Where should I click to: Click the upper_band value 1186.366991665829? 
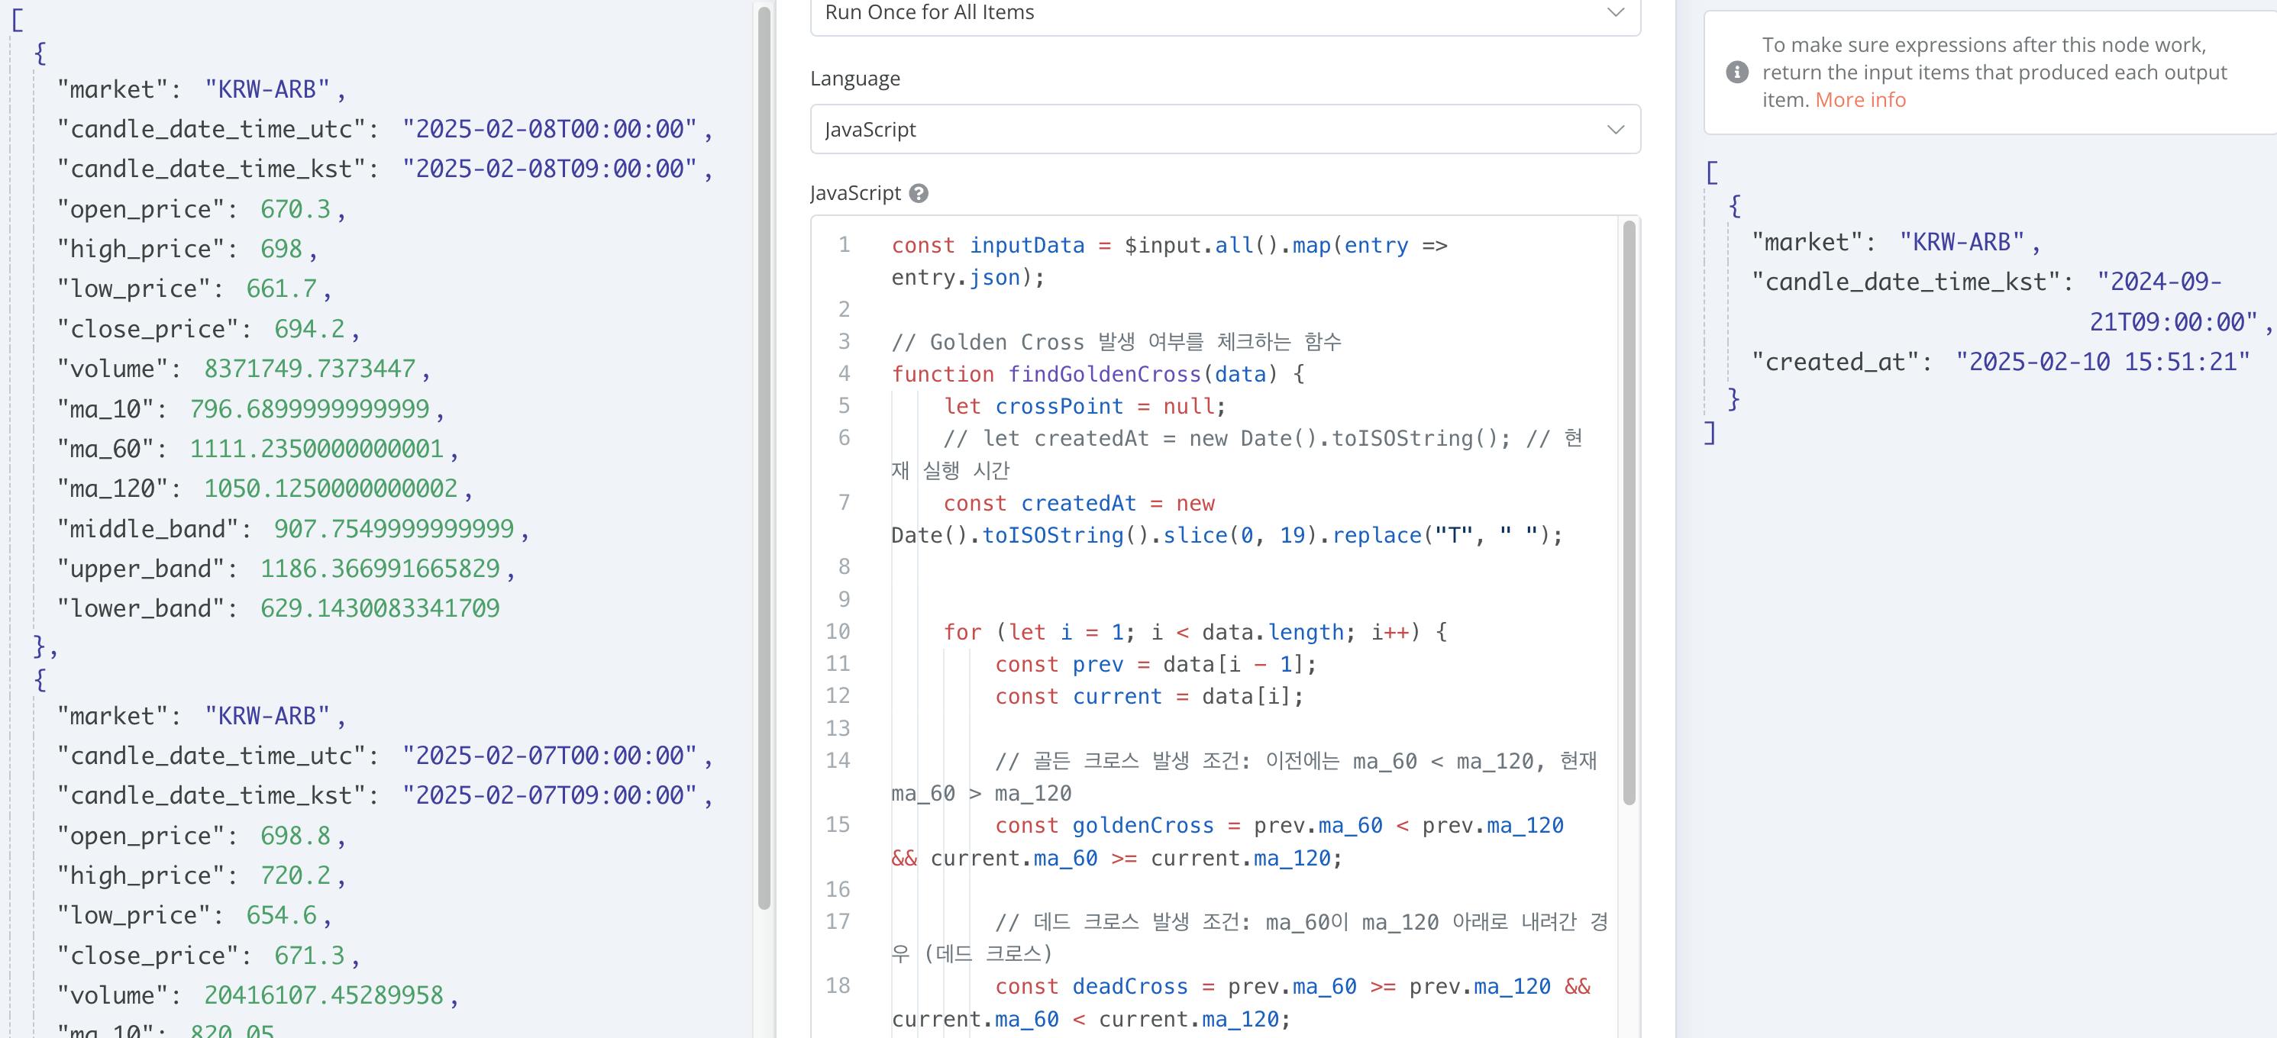(379, 569)
